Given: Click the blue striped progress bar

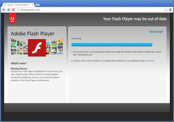Looking at the screenshot, I should click(112, 45).
